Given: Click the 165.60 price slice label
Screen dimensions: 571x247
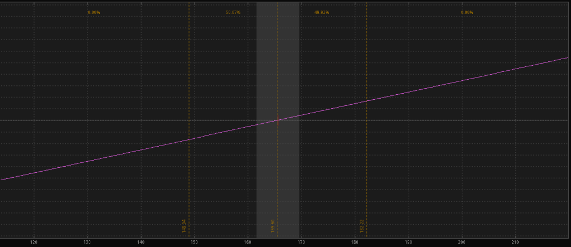Looking at the screenshot, I should pos(273,225).
